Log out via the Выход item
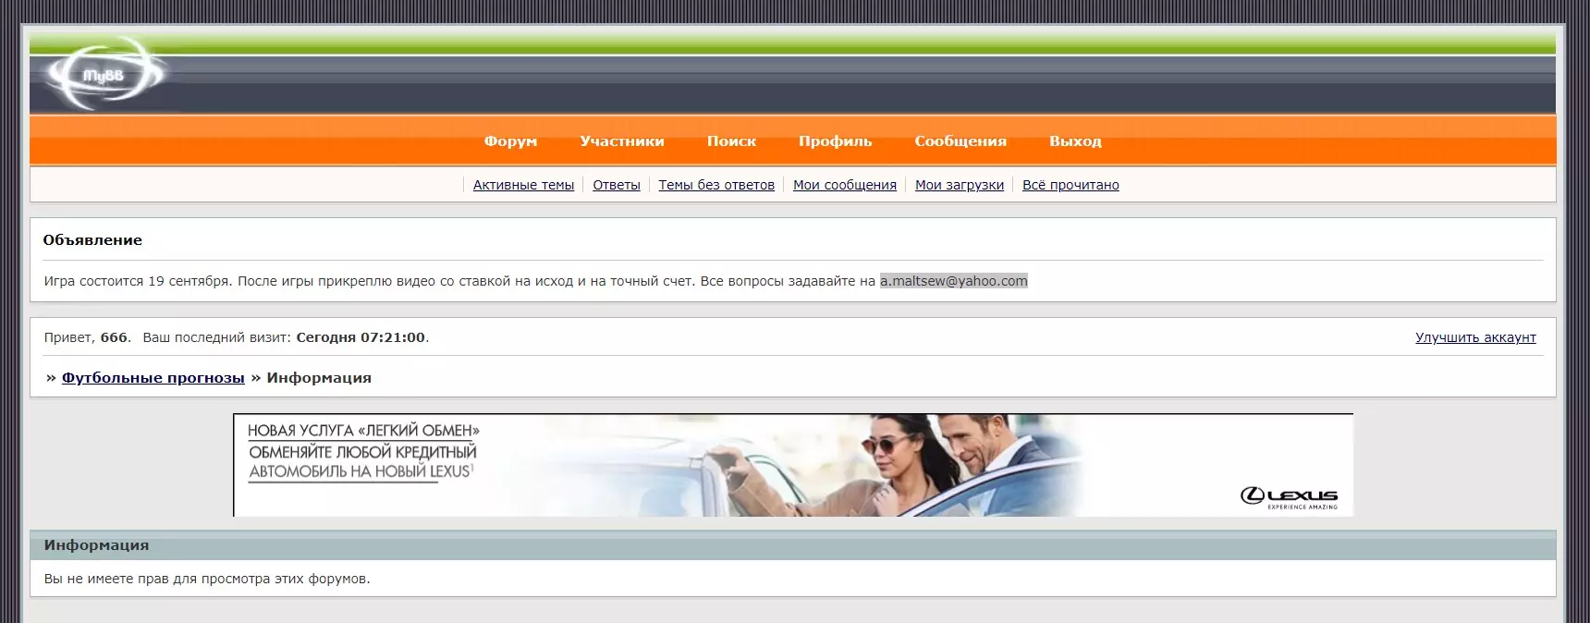Screen dimensions: 1590x623 coord(1075,141)
